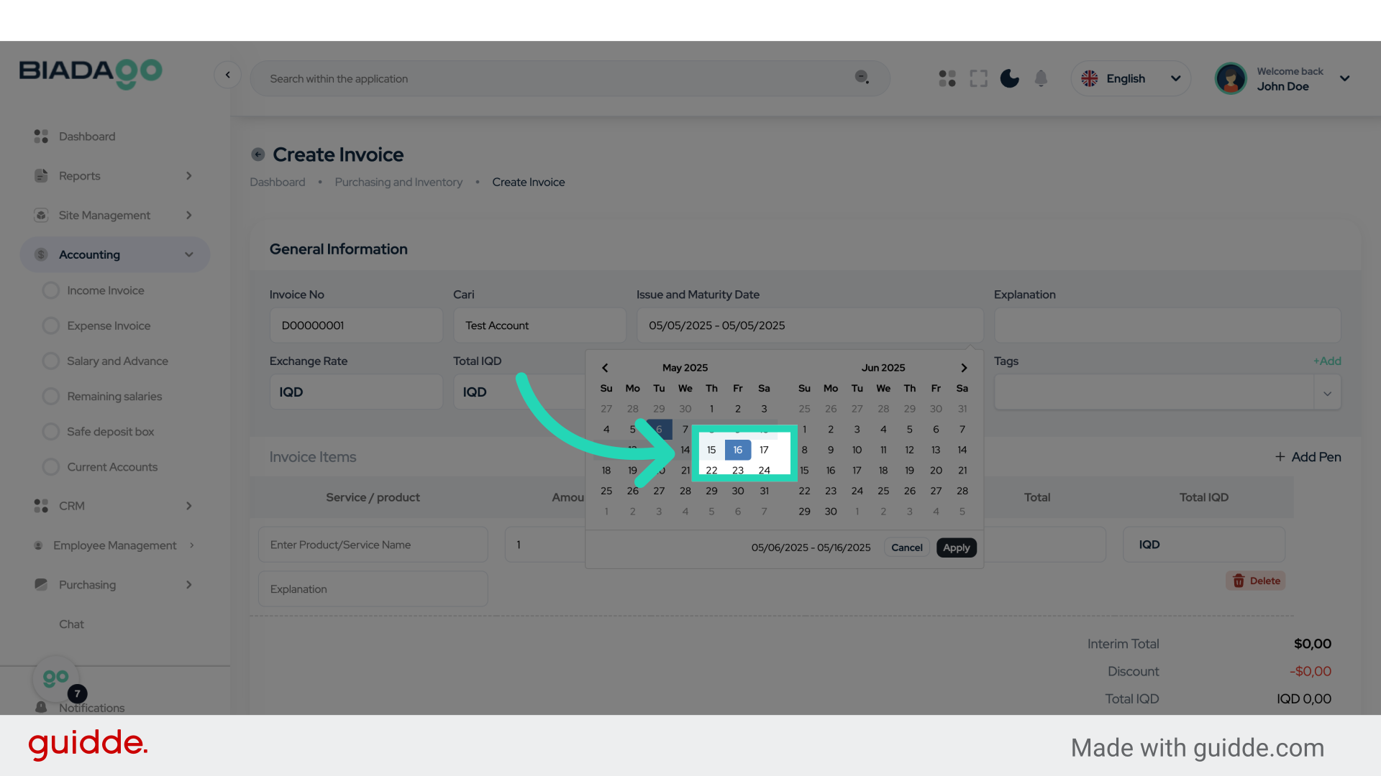
Task: Enter fullscreen mode icon
Action: [x=978, y=78]
